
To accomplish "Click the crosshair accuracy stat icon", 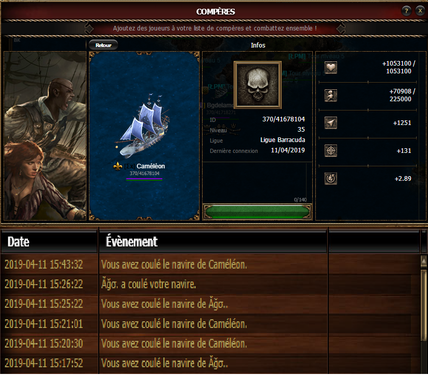I will (330, 150).
